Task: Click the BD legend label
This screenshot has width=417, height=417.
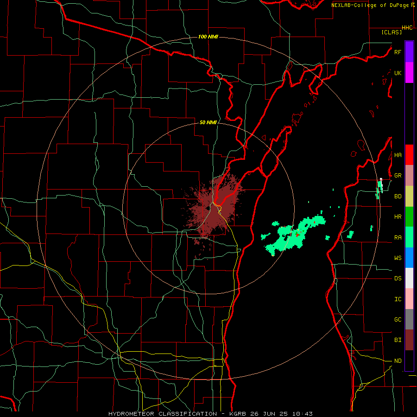Action: coord(398,196)
